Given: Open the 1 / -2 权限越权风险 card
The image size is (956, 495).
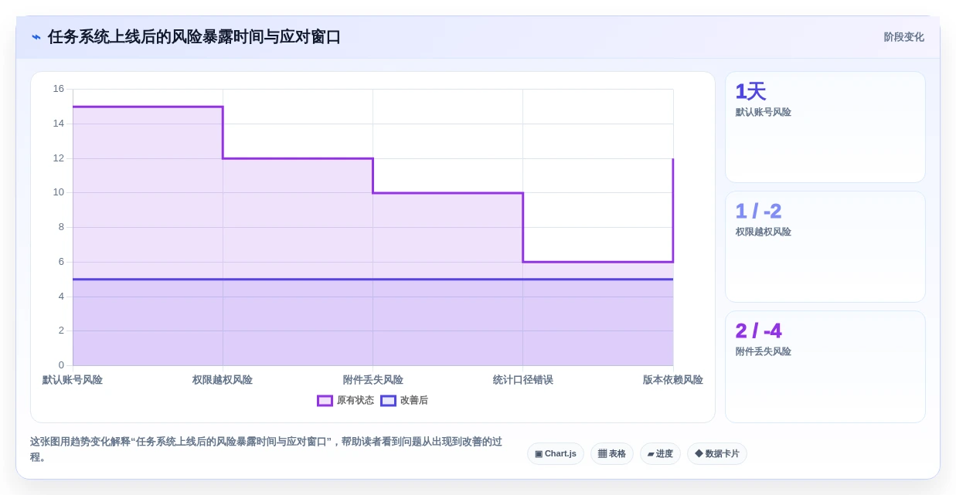Looking at the screenshot, I should coord(825,247).
